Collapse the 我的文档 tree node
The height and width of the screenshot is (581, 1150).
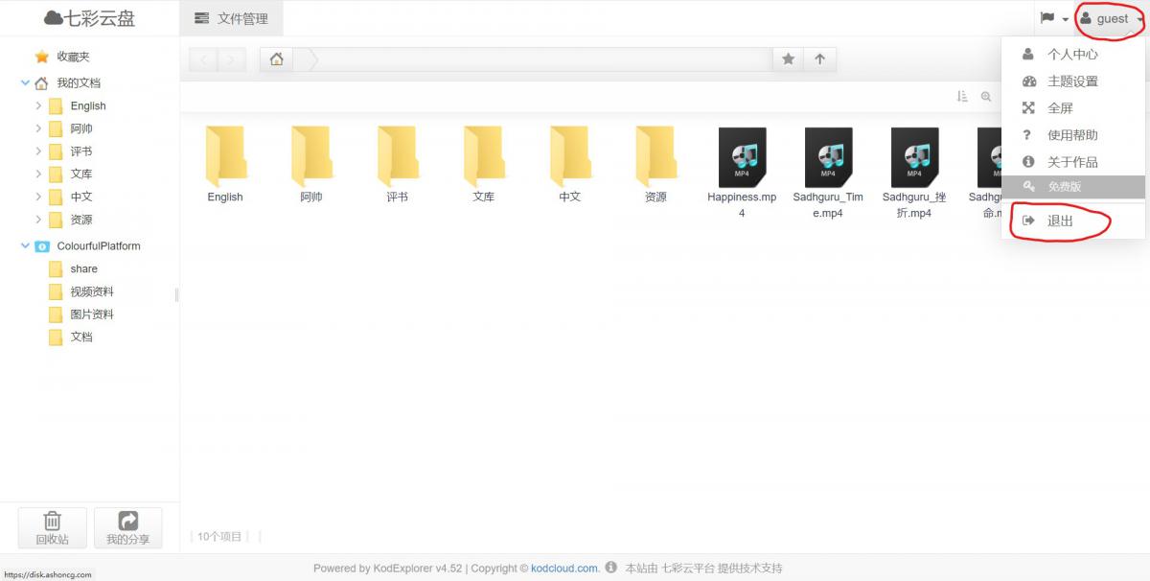point(26,83)
